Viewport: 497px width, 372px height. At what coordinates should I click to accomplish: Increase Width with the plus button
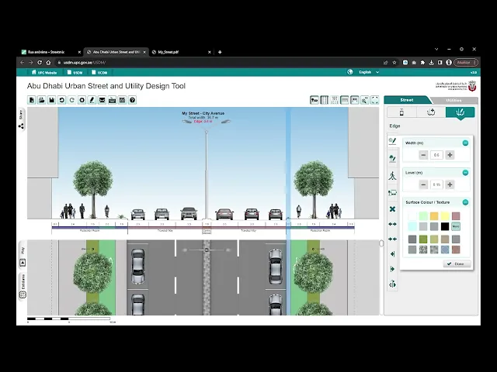click(x=450, y=155)
